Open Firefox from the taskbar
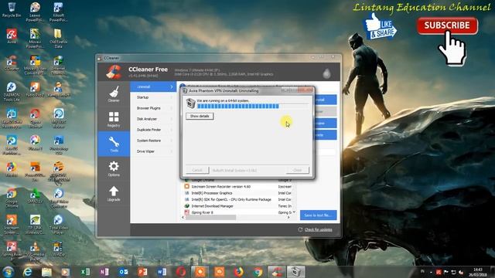 click(x=239, y=272)
